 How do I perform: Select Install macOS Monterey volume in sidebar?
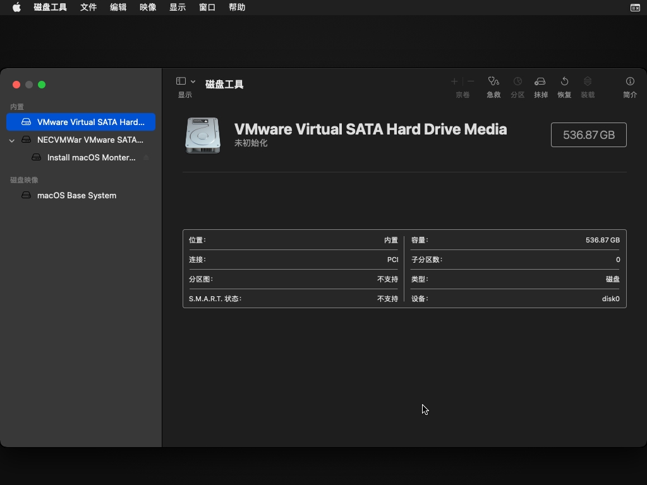[91, 157]
